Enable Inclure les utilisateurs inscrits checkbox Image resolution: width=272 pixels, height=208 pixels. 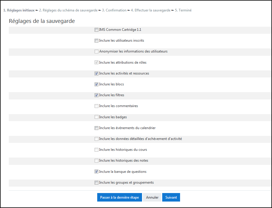point(96,41)
